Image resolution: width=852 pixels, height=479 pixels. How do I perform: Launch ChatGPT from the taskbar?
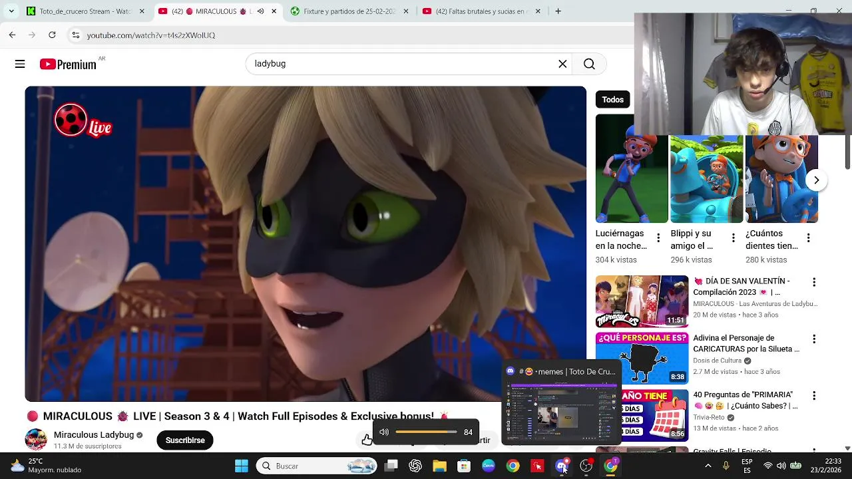tap(415, 466)
